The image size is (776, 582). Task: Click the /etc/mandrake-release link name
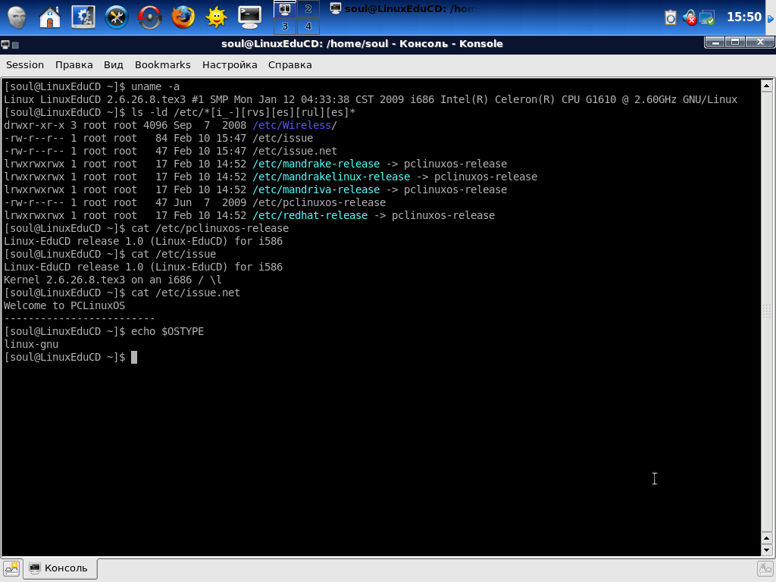click(x=316, y=164)
